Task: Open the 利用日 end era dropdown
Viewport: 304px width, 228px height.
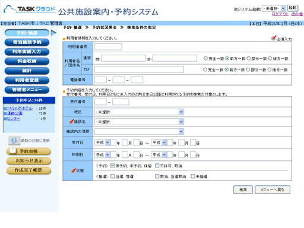Action: tap(159, 155)
